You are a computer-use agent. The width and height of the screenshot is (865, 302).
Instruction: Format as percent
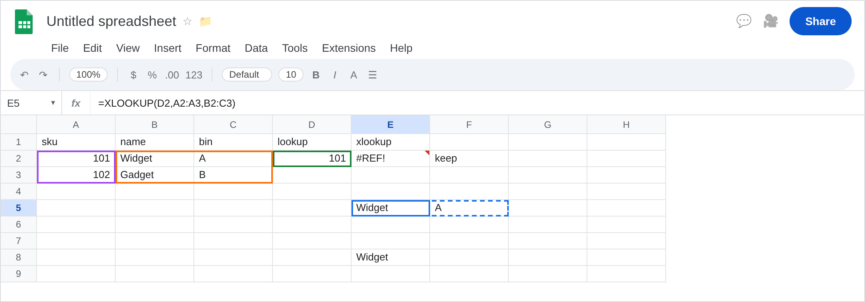coord(152,75)
